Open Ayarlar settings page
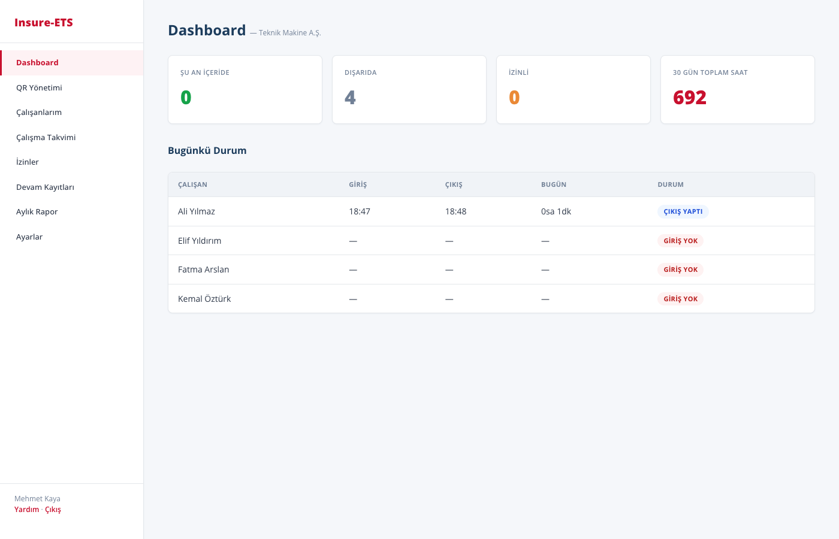 point(29,237)
